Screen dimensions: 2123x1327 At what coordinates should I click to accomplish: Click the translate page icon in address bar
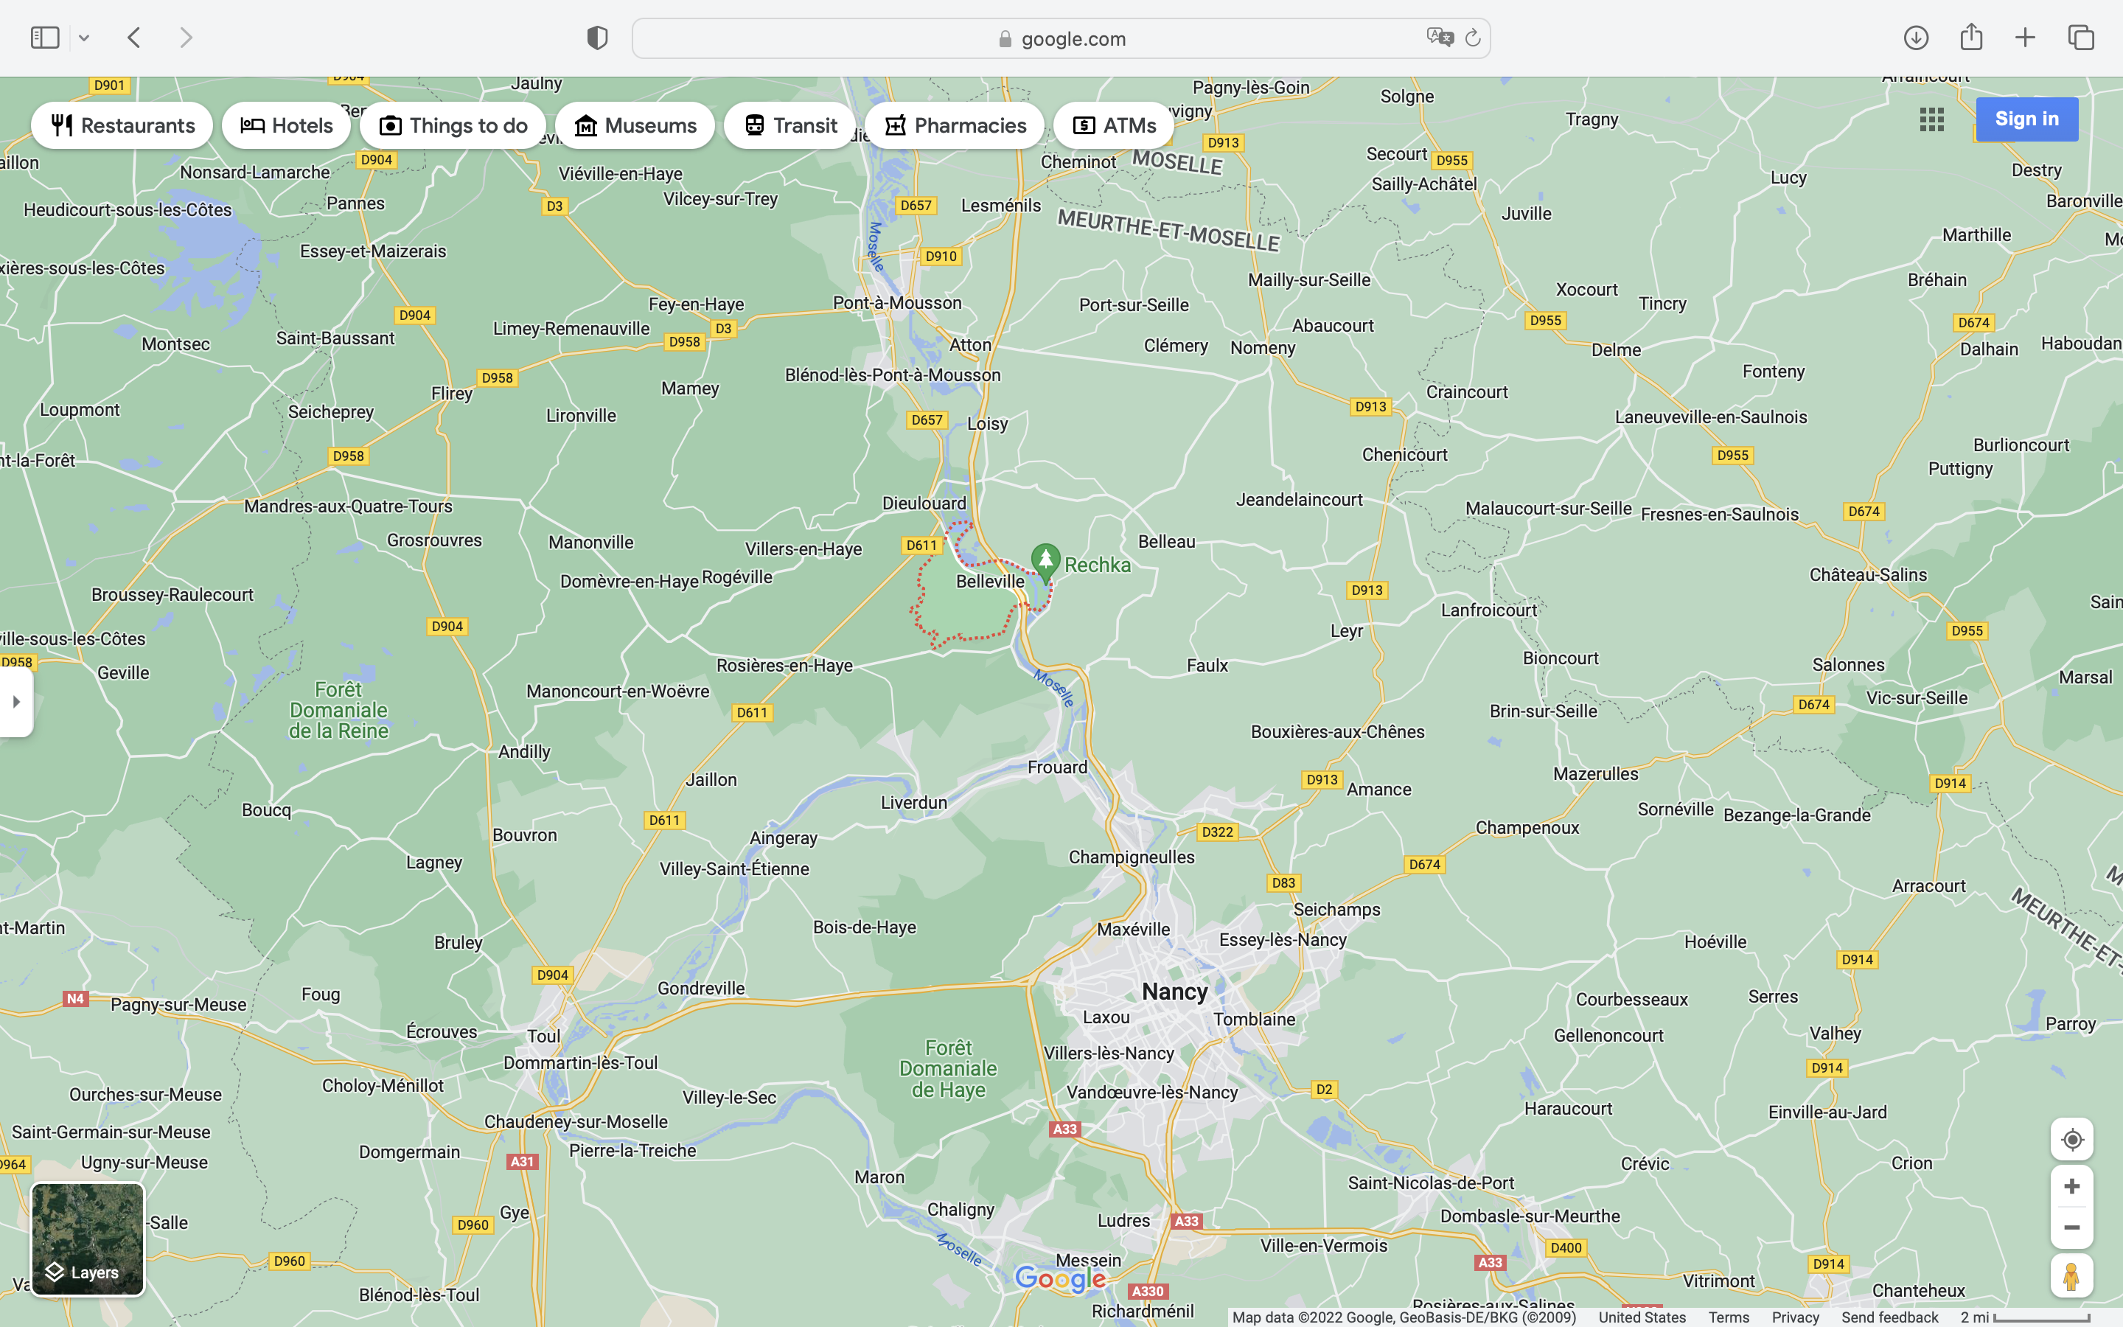pos(1440,38)
